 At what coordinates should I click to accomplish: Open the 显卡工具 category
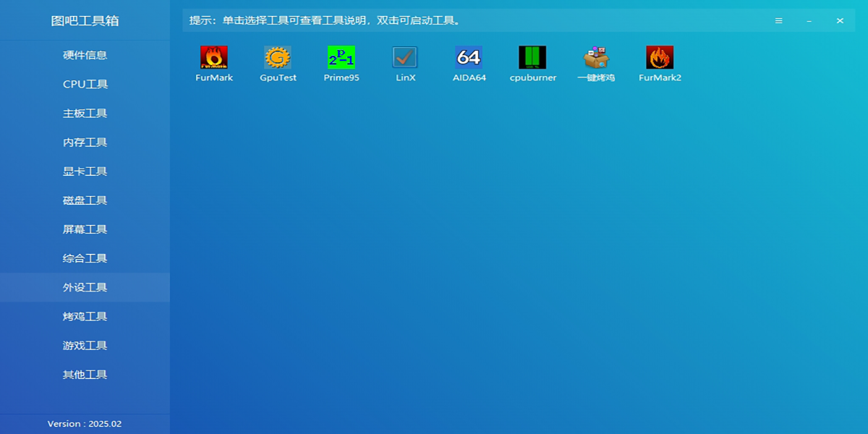pos(85,171)
